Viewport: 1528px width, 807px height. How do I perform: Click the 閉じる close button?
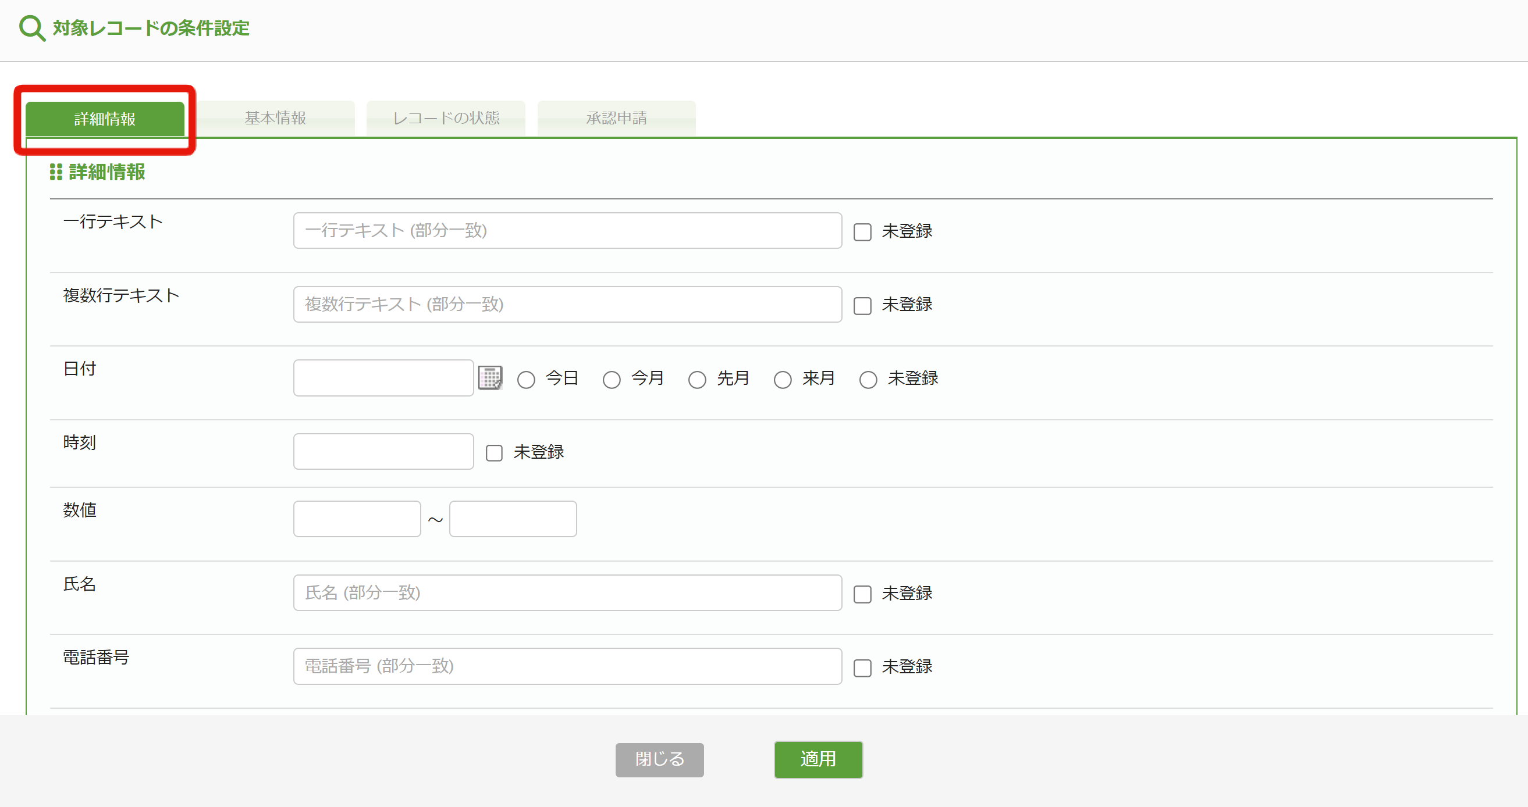pyautogui.click(x=659, y=759)
